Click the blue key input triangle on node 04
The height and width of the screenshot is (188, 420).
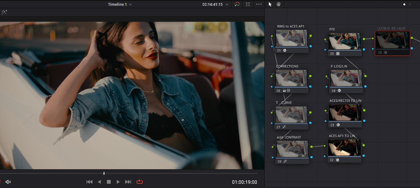(327, 87)
